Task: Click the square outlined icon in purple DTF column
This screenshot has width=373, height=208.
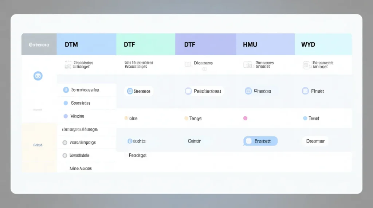Action: [x=188, y=91]
